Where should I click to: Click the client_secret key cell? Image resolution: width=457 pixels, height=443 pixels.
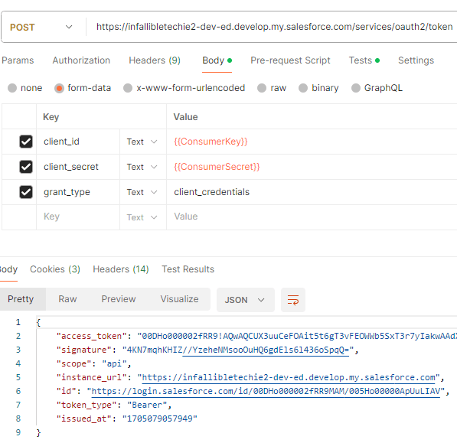(x=78, y=167)
